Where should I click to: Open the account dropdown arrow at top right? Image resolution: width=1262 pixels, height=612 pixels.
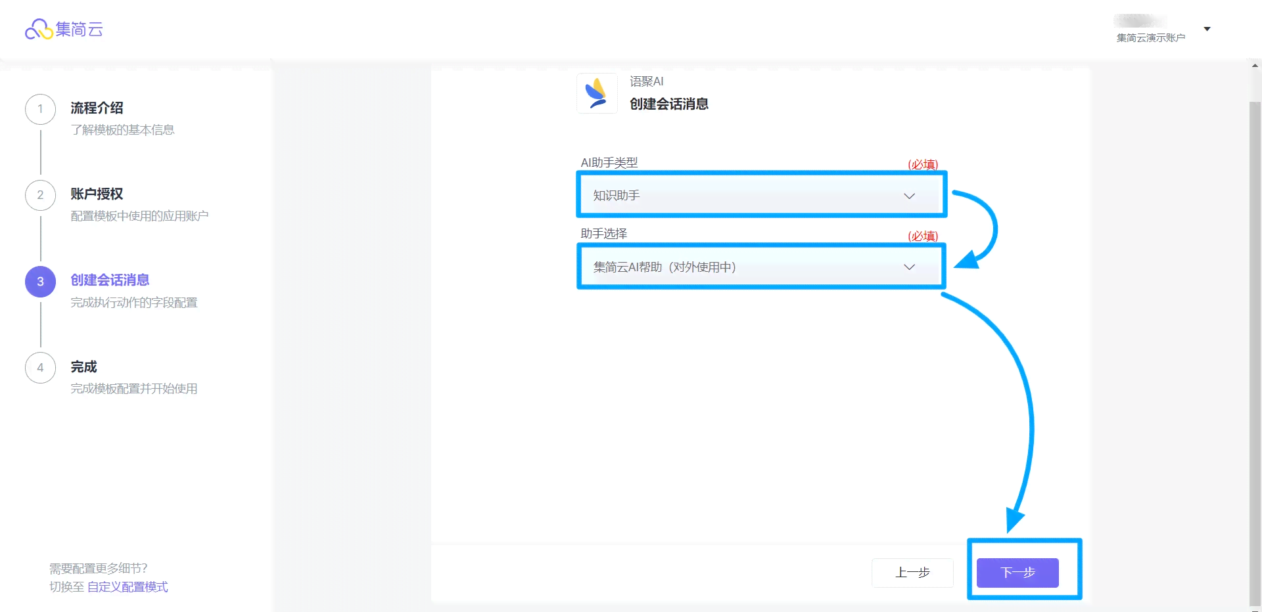click(x=1207, y=29)
